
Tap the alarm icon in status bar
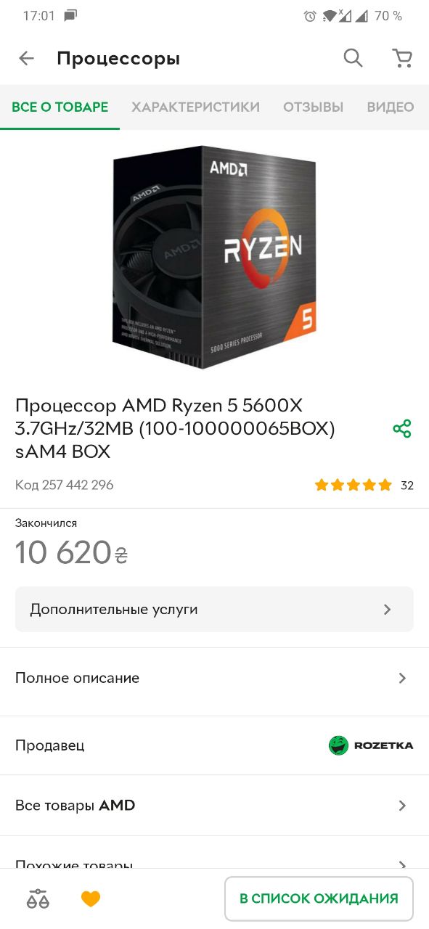pyautogui.click(x=310, y=16)
